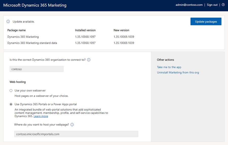Click the Update available message text
Viewport: 228px width, 145px height.
click(x=24, y=22)
